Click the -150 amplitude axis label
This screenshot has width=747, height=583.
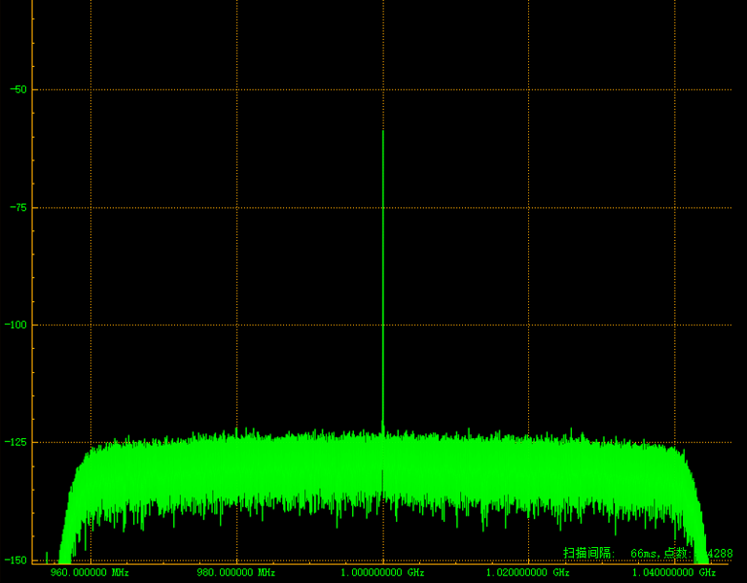[16, 561]
